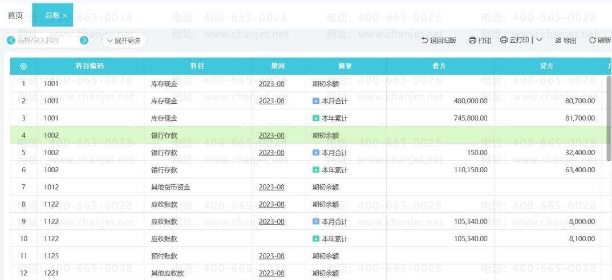Click the 科目 column header
This screenshot has width=612, height=280.
coord(197,66)
